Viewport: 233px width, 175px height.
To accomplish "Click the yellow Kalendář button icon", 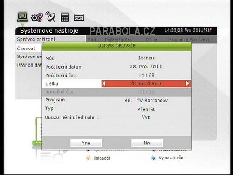I will tap(89, 158).
